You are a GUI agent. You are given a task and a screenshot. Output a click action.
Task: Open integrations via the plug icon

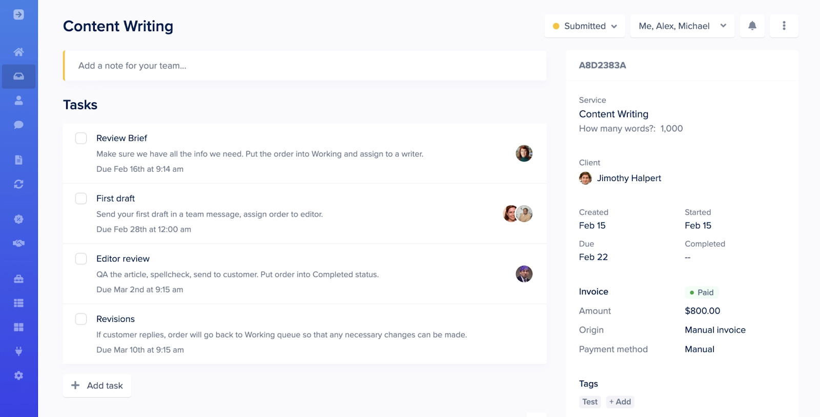19,351
